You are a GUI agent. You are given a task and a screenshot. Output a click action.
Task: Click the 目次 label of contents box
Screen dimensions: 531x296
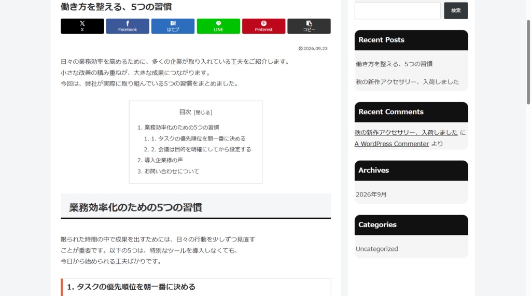pos(185,112)
